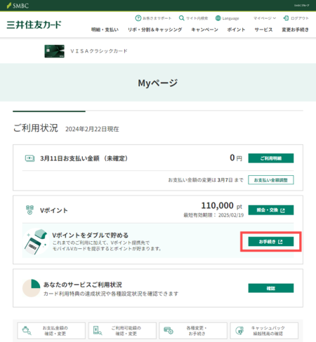Click the SMBC logo in top bar

(18, 6)
